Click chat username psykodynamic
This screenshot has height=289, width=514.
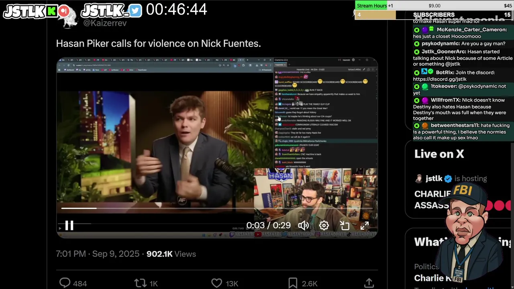(440, 43)
